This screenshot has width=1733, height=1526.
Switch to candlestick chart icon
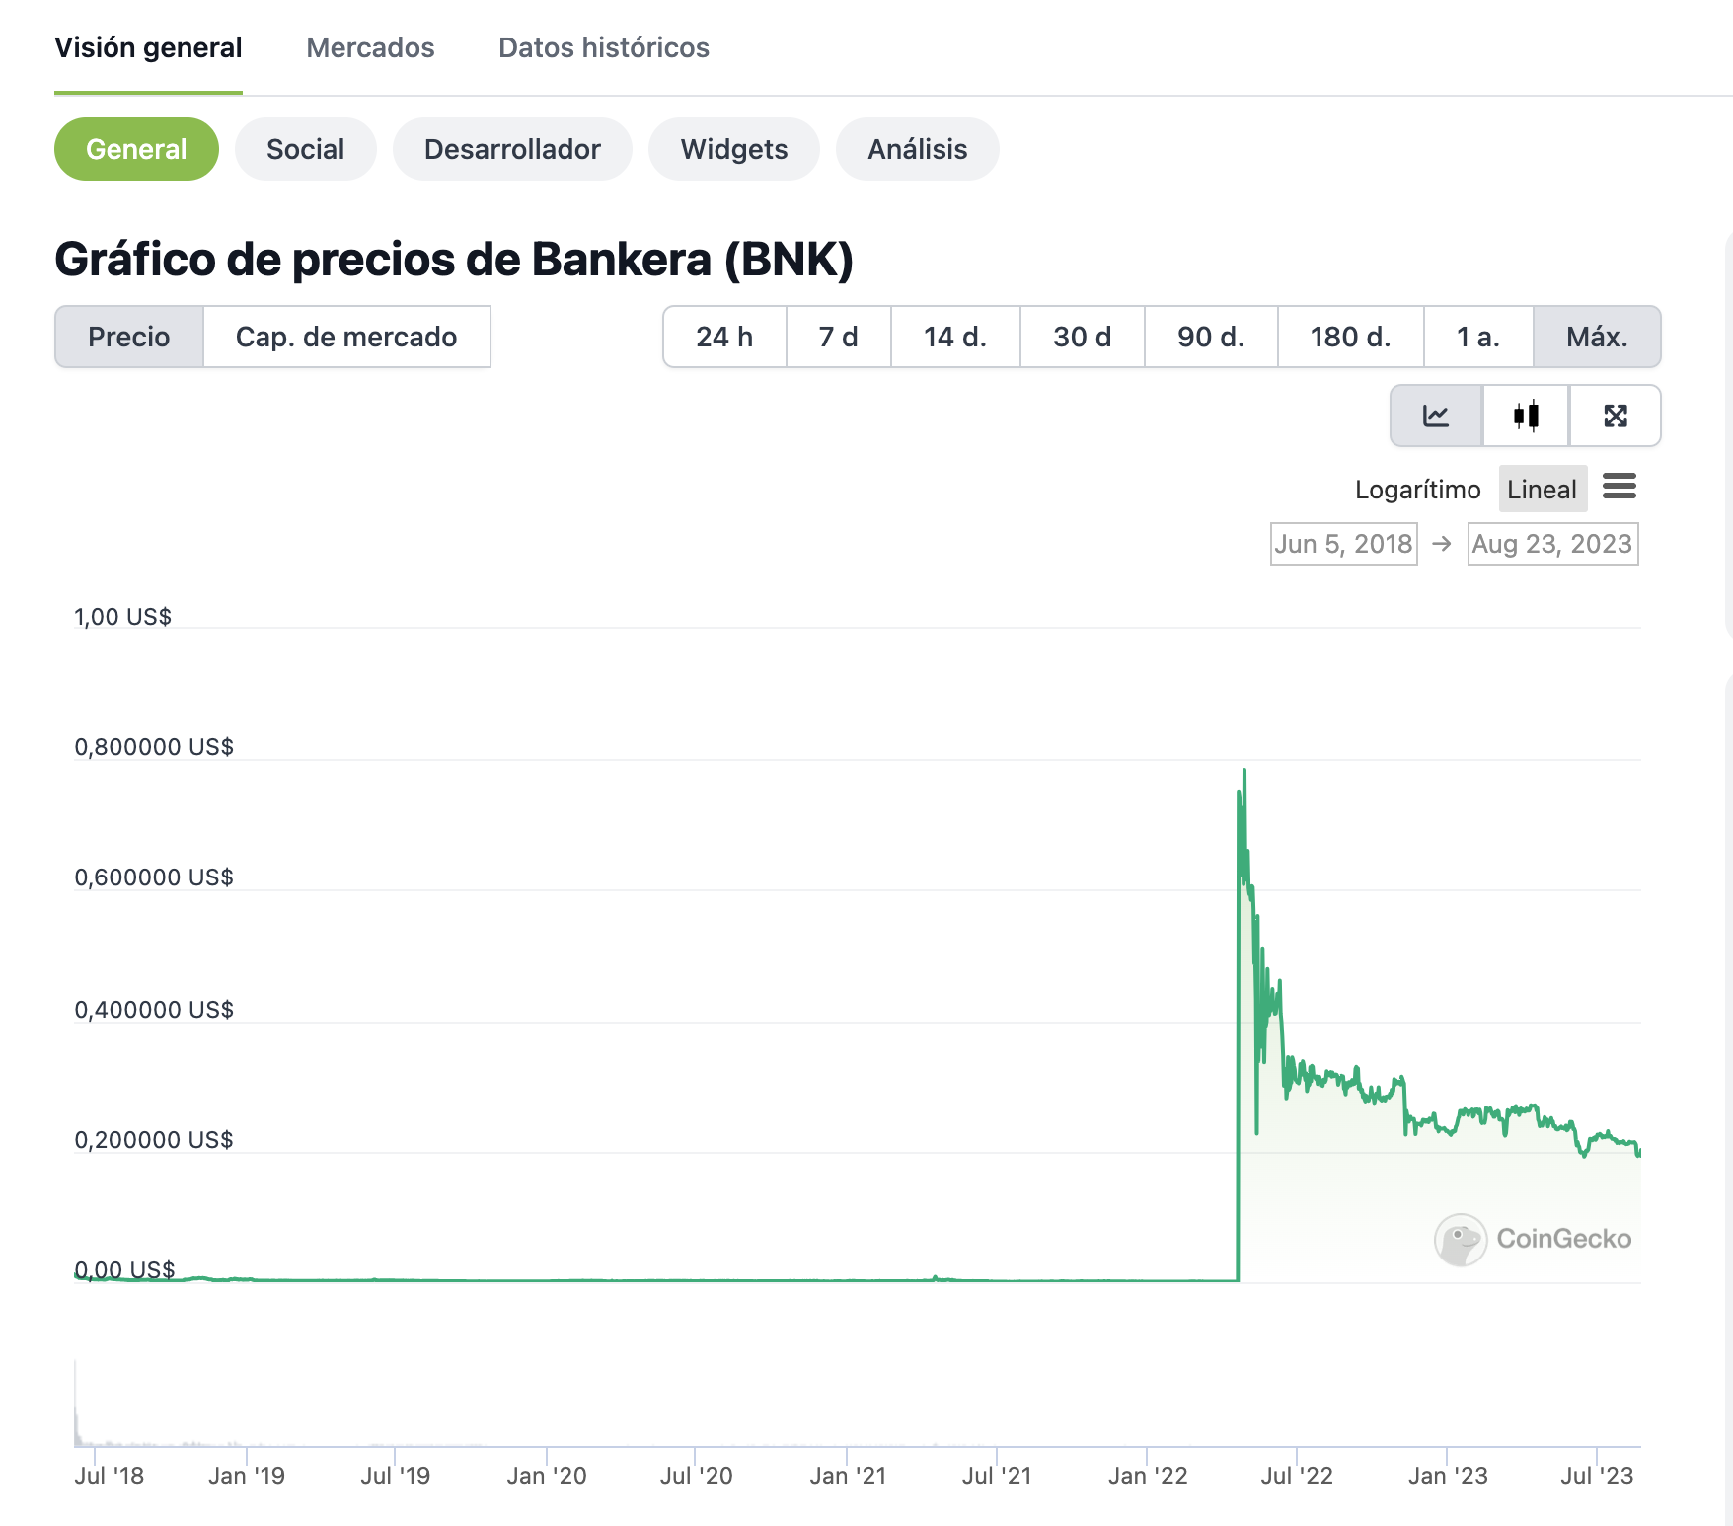tap(1526, 416)
